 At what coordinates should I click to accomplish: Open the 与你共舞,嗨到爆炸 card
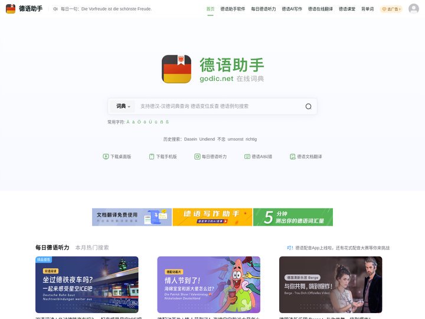(331, 285)
